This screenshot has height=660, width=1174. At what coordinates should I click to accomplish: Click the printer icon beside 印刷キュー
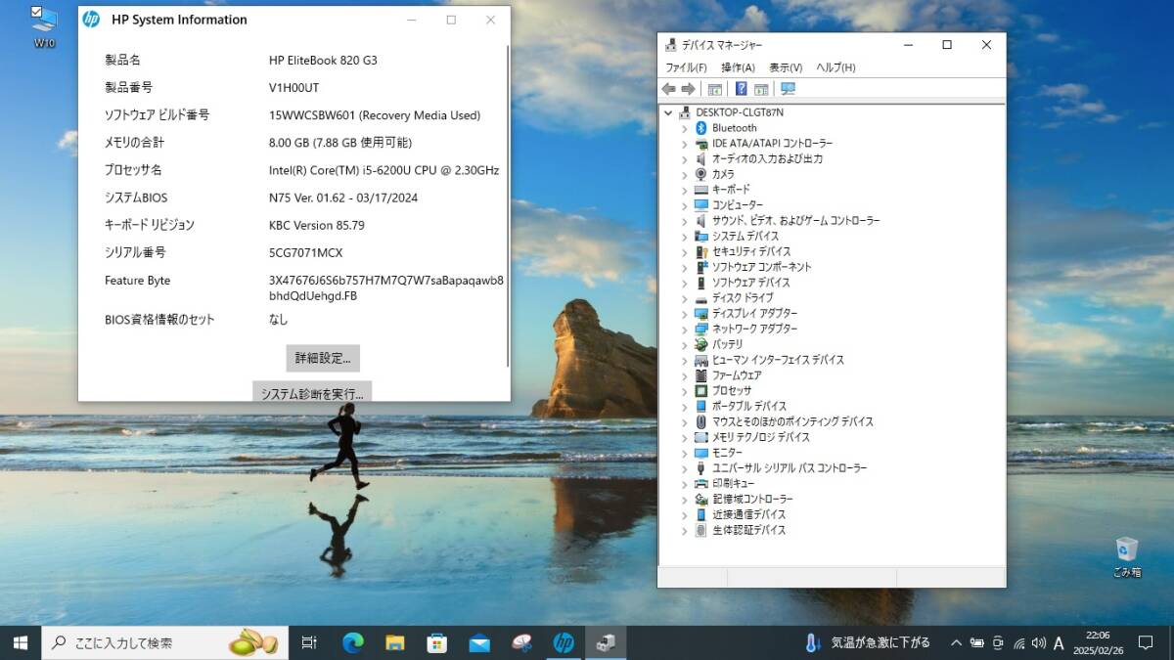pyautogui.click(x=700, y=484)
